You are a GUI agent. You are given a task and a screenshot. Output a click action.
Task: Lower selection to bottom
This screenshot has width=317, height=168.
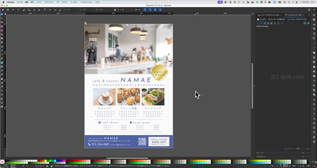[60, 10]
